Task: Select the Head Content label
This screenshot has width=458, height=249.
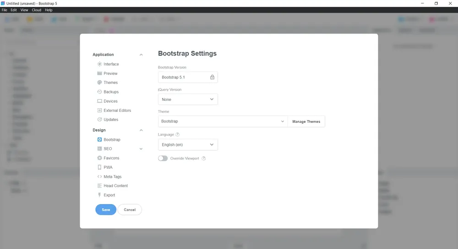Action: click(x=116, y=186)
